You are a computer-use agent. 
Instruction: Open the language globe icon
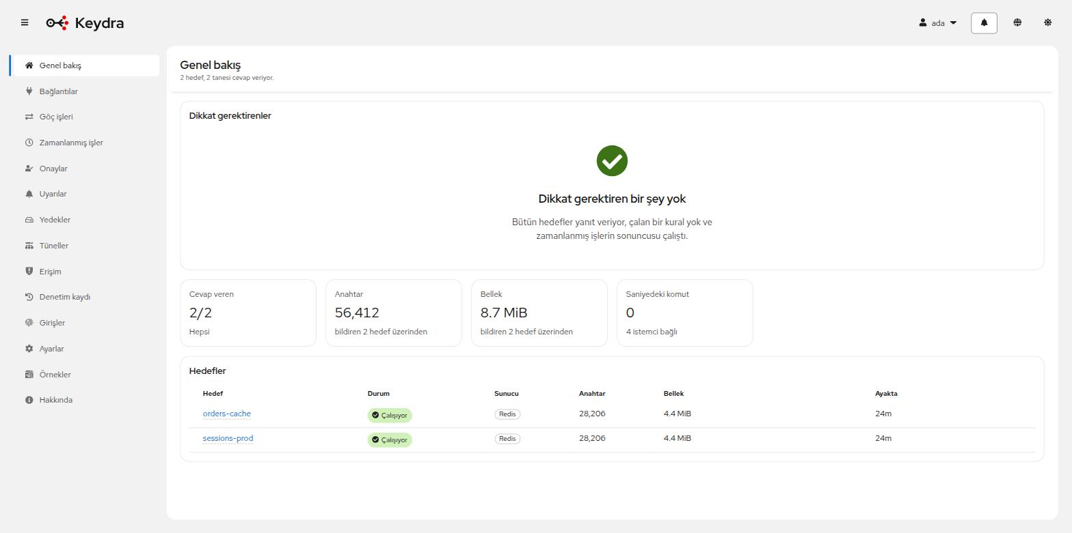coord(1017,23)
